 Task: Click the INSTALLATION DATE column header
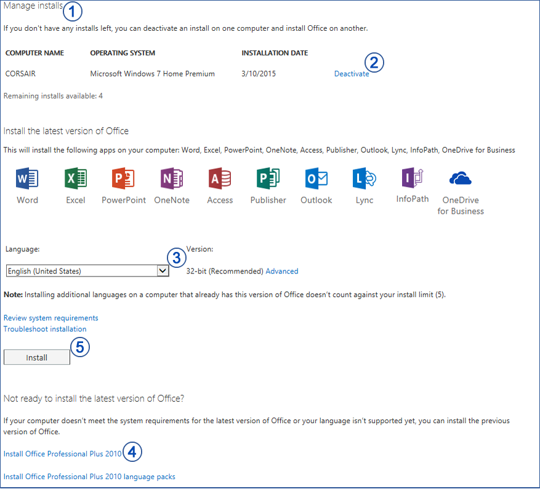click(x=275, y=53)
